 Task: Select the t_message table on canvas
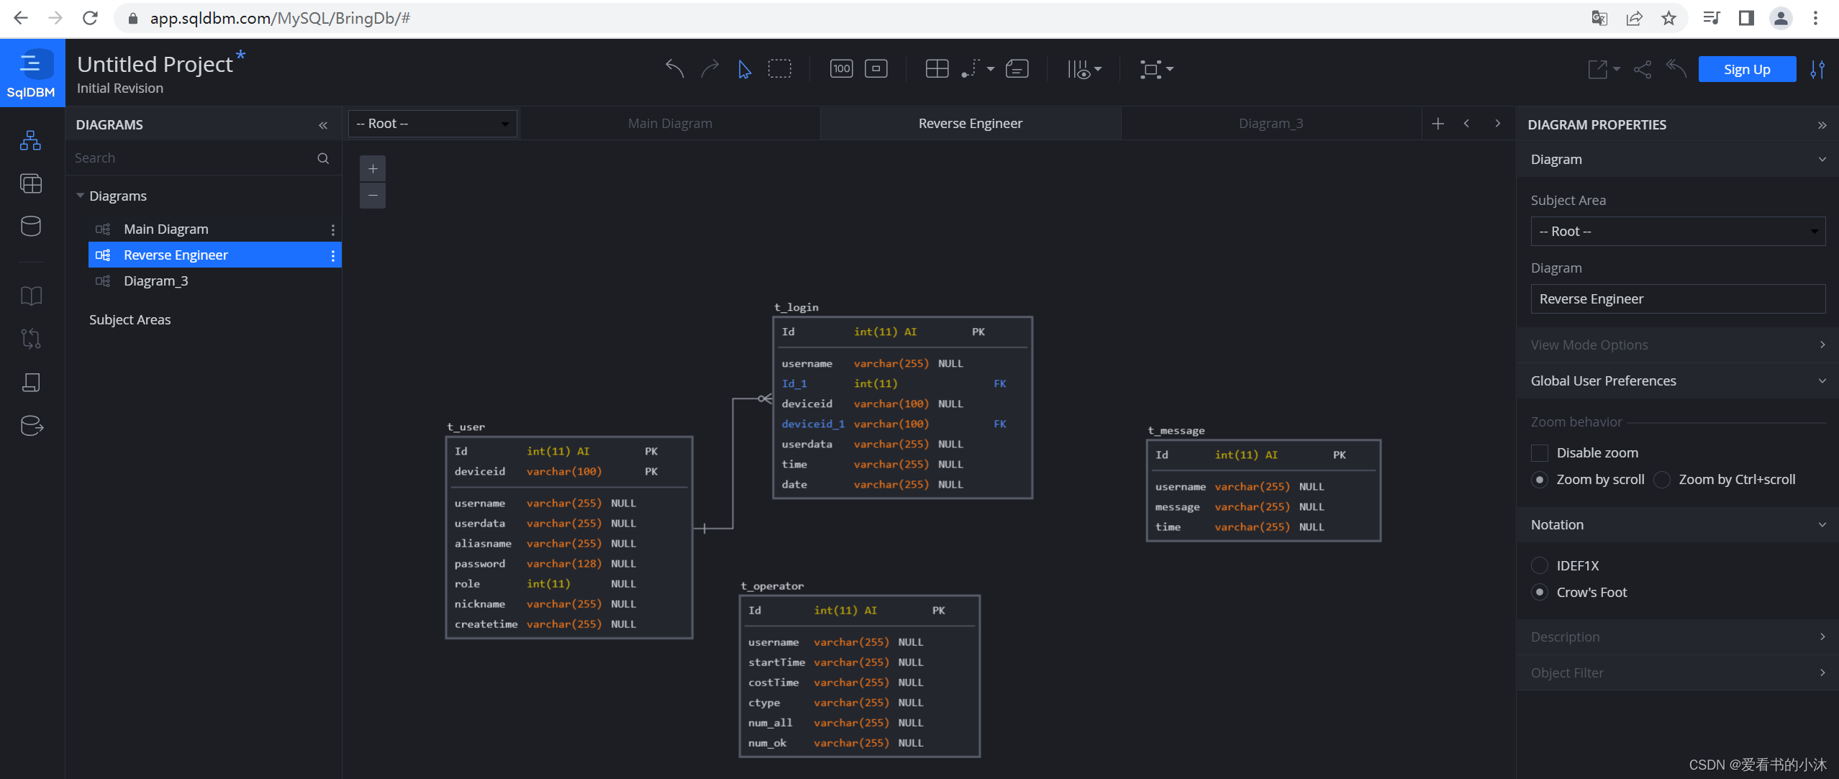click(1263, 490)
